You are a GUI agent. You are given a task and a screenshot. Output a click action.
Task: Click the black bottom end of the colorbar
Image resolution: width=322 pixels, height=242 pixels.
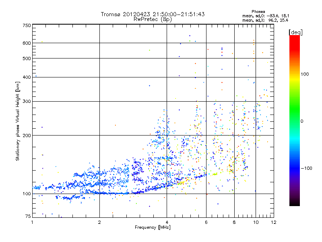coord(295,203)
